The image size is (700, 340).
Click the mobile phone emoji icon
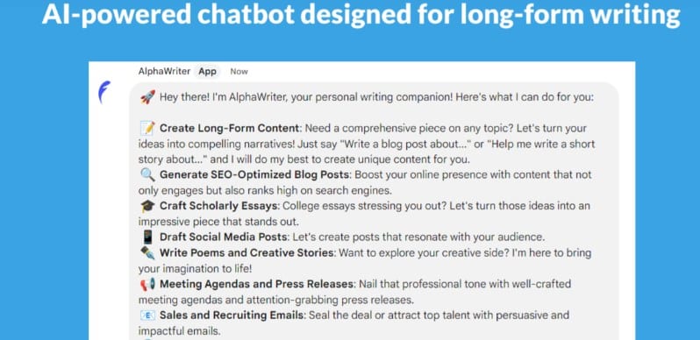click(147, 237)
